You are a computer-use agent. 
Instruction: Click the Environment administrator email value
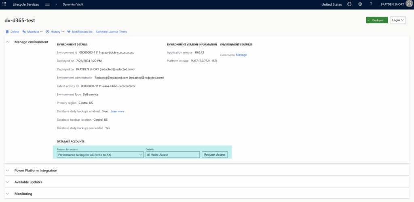(129, 78)
